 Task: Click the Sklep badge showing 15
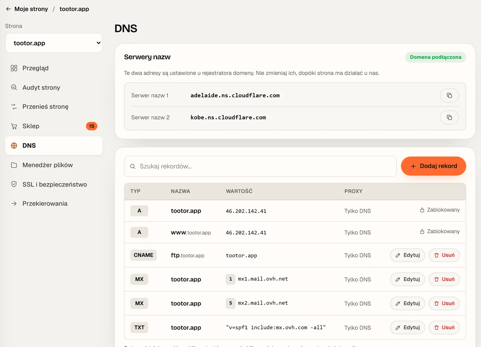(91, 126)
